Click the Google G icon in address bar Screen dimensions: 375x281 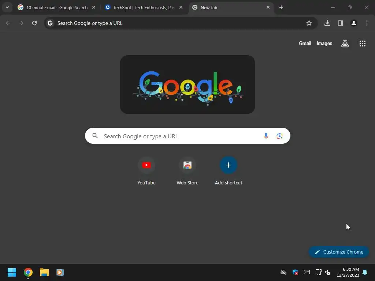tap(50, 23)
